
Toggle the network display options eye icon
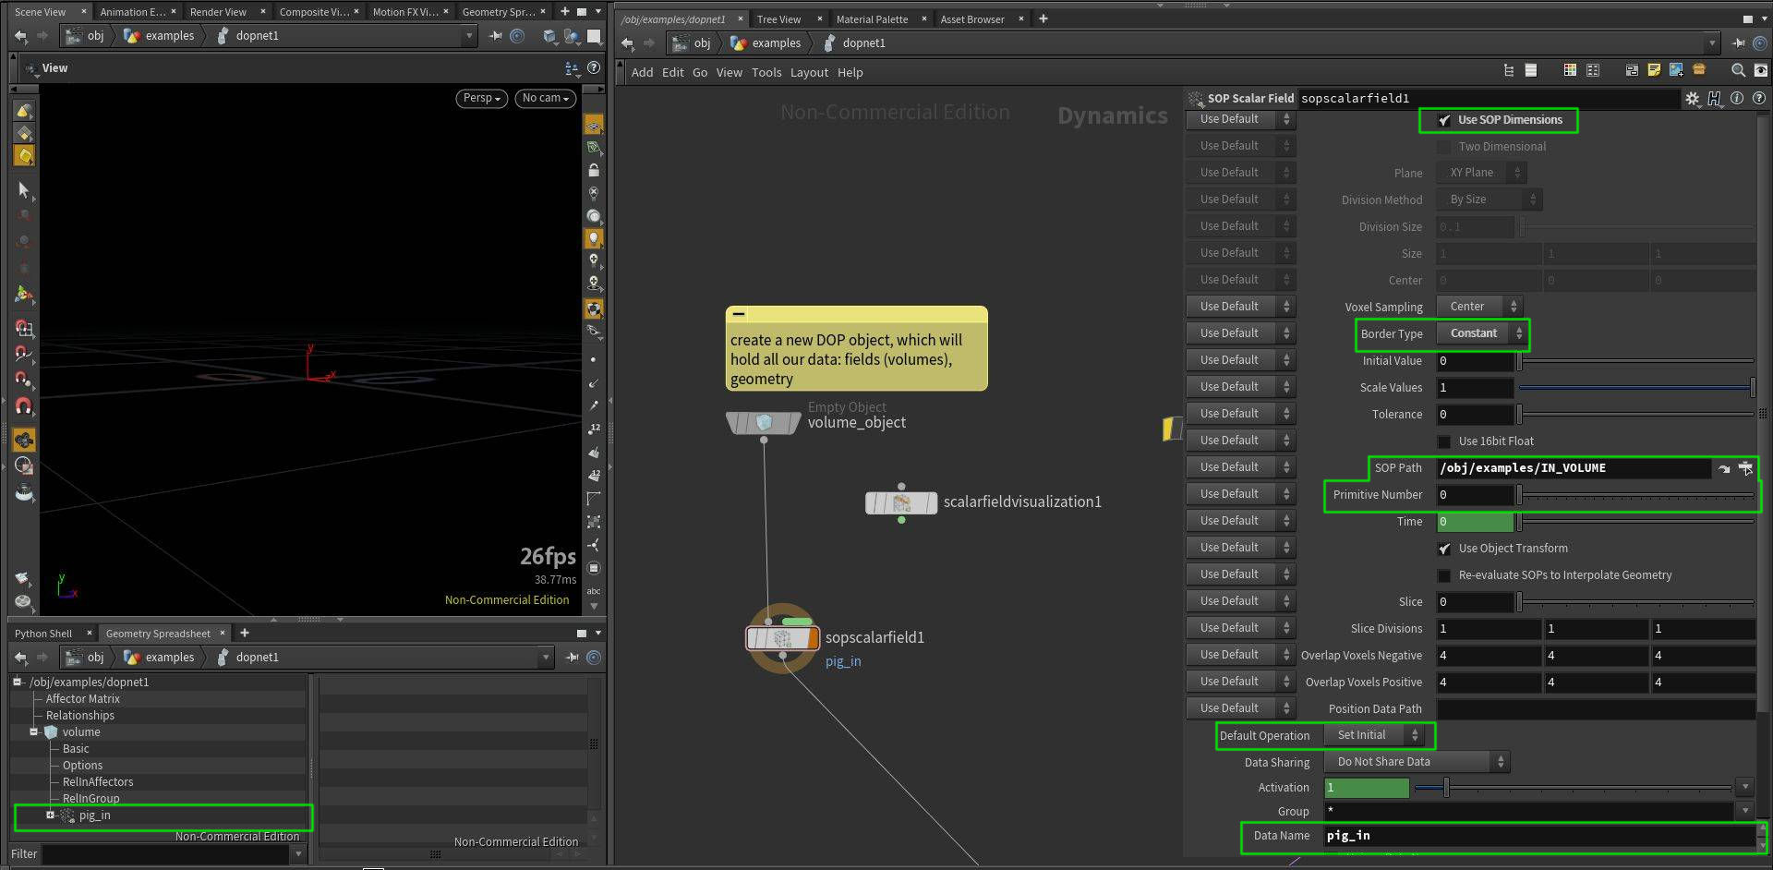pyautogui.click(x=1760, y=70)
